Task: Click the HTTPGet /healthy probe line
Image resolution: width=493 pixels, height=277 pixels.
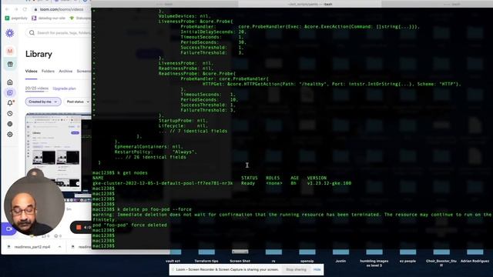Action: tap(331, 84)
